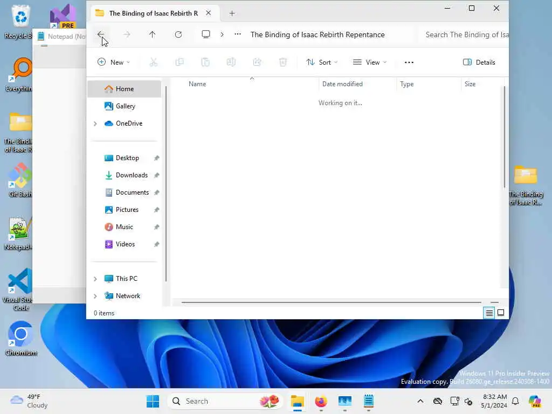
Task: Open Notepad from the taskbar
Action: (369, 401)
